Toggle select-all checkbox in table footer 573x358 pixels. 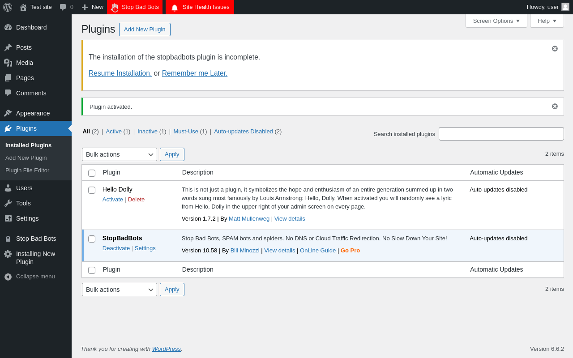pyautogui.click(x=92, y=270)
